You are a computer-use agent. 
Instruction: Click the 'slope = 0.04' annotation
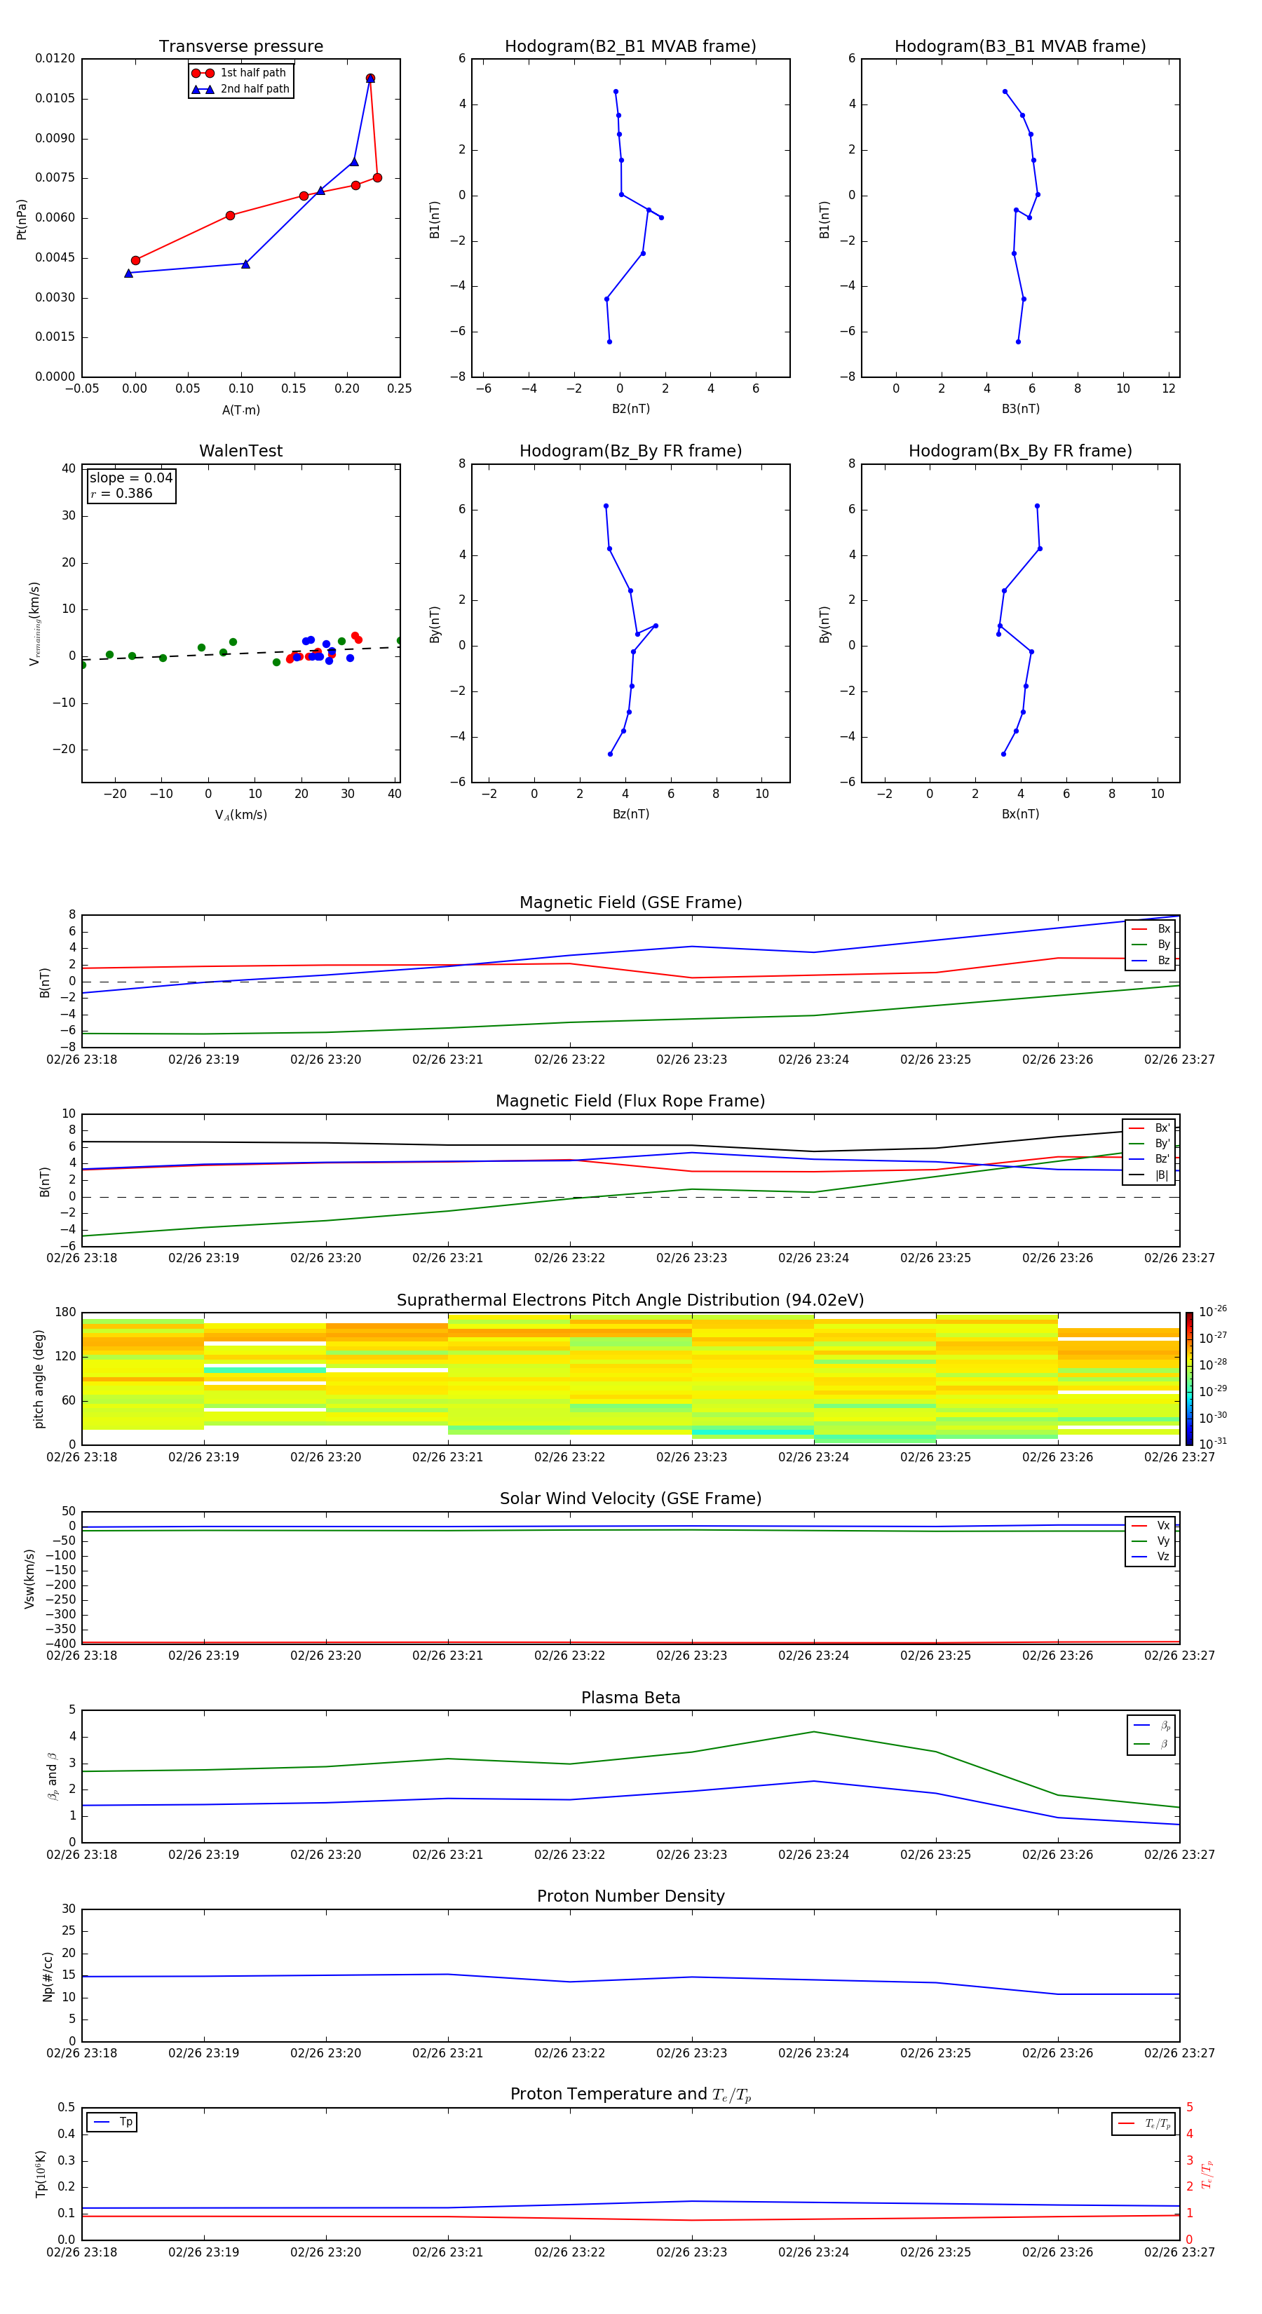(131, 478)
